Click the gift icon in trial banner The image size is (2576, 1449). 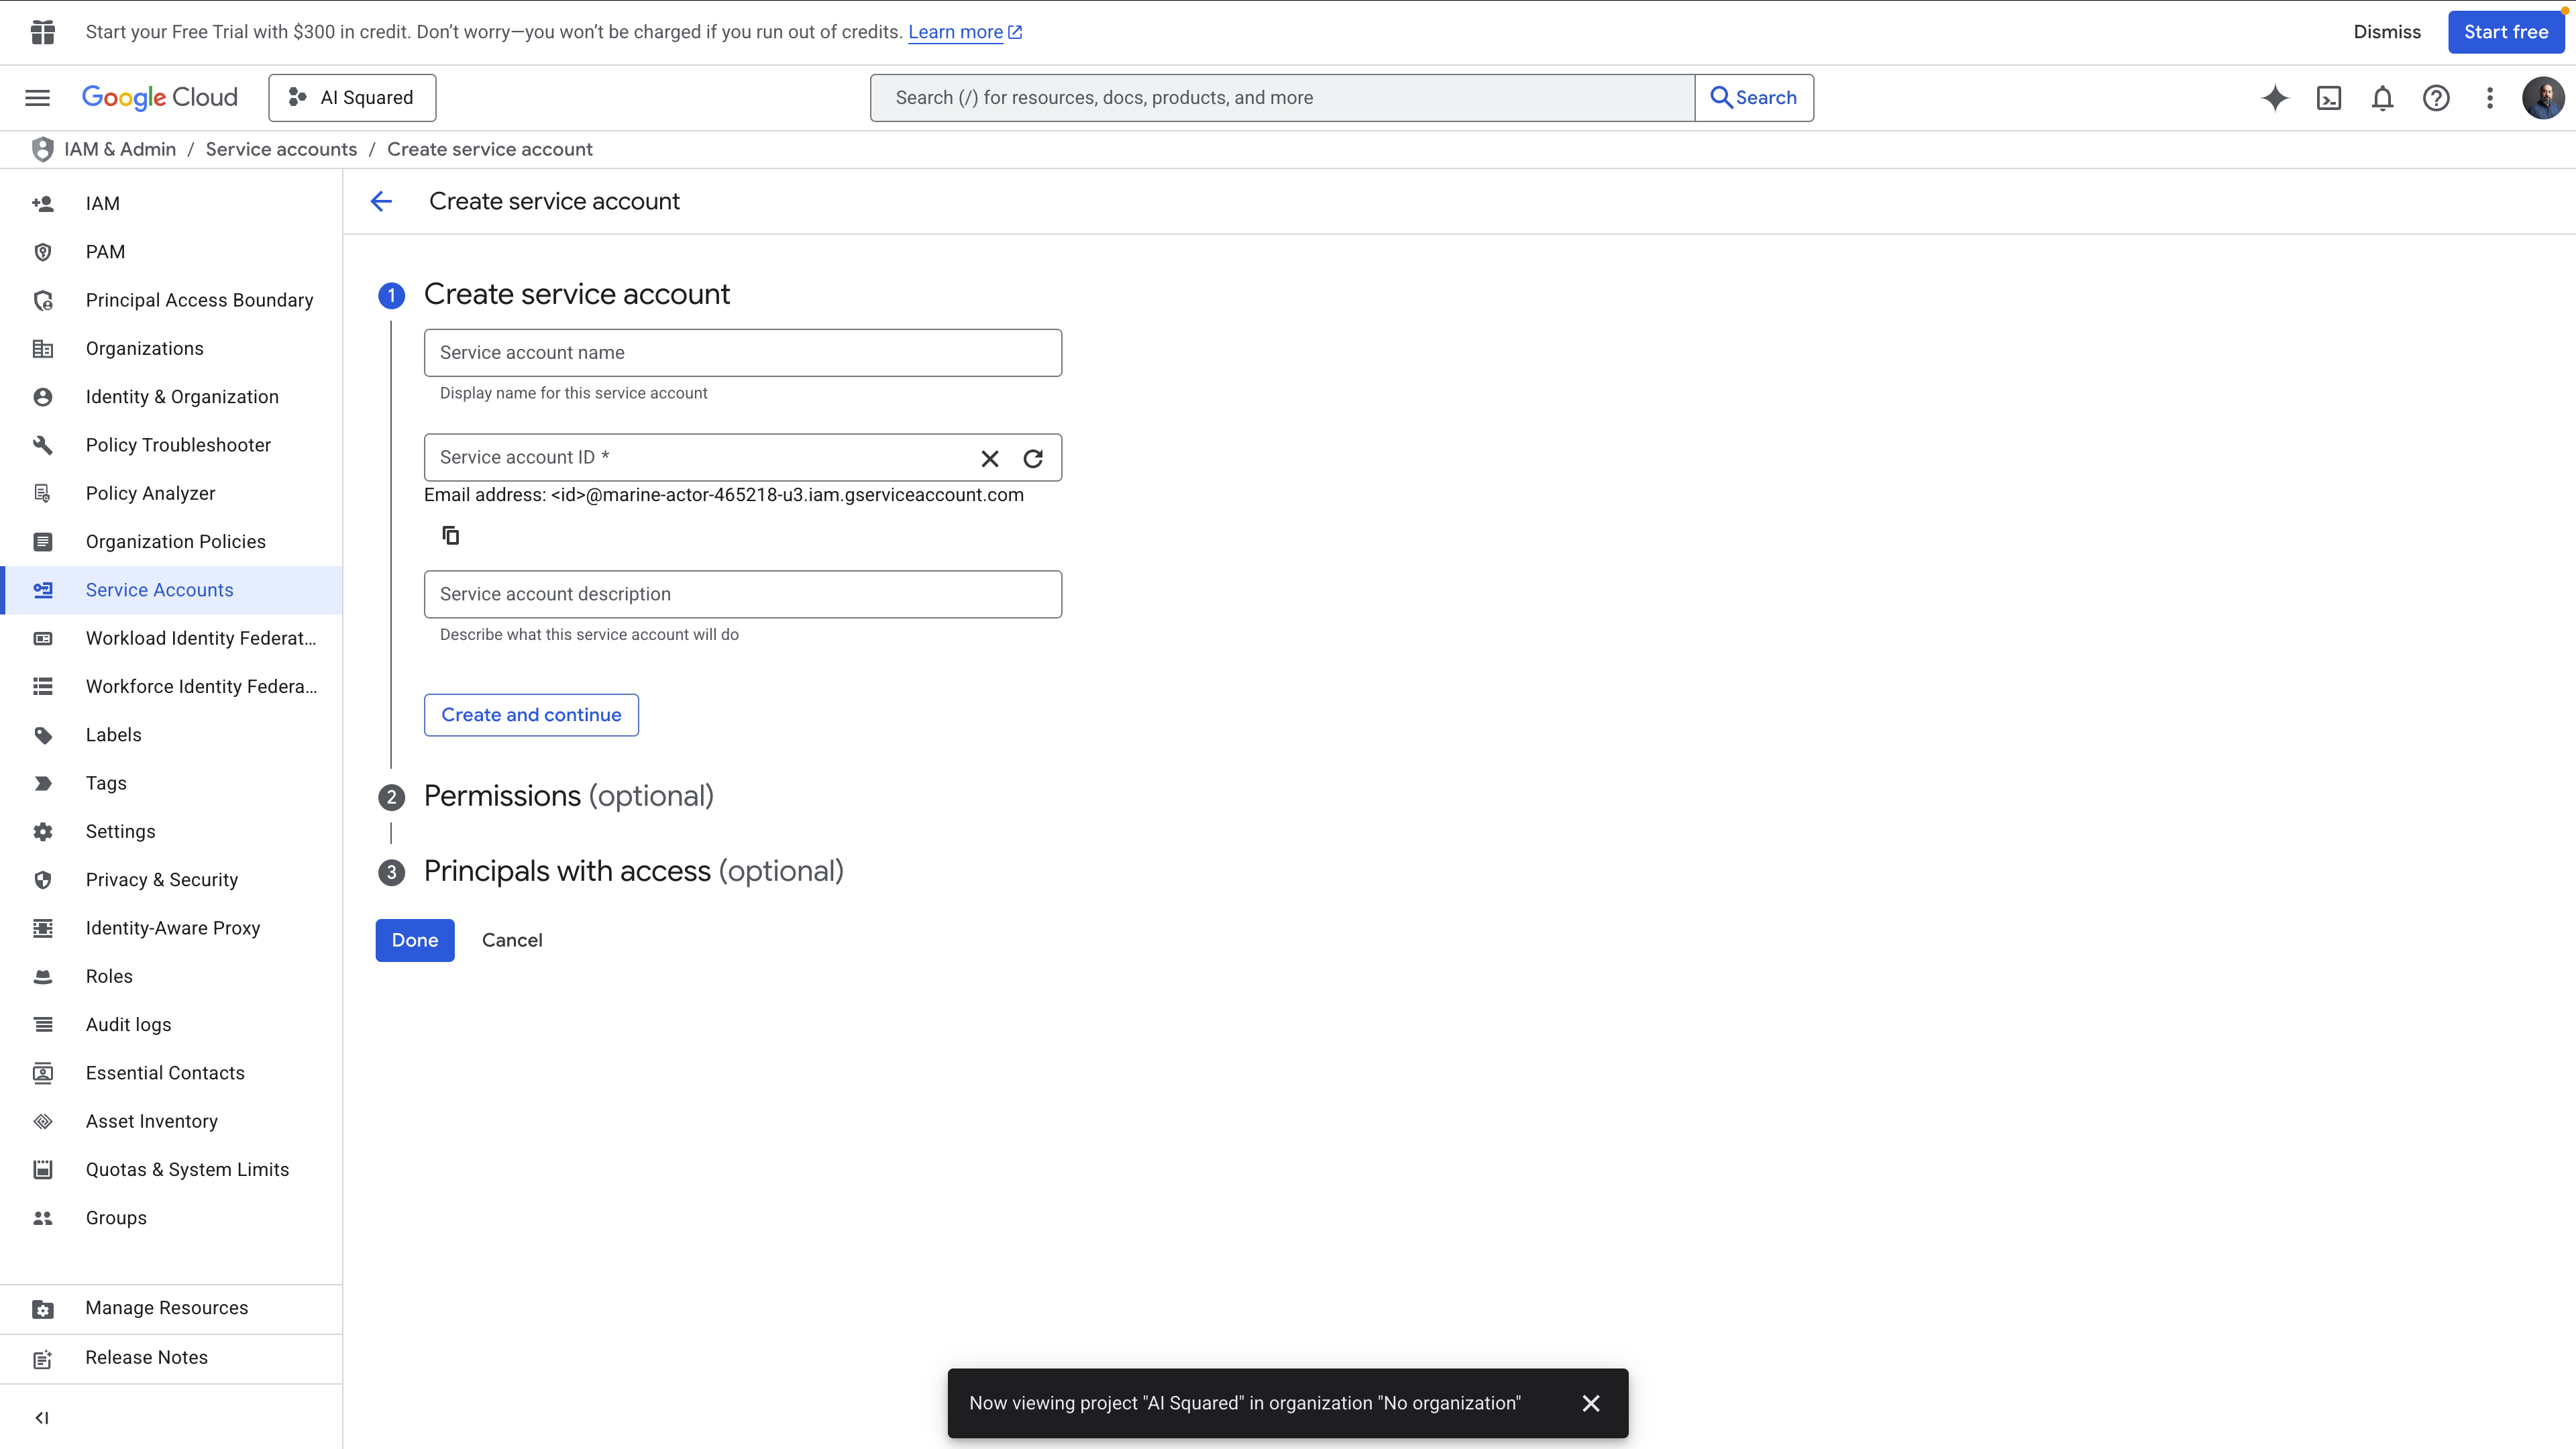coord(43,32)
